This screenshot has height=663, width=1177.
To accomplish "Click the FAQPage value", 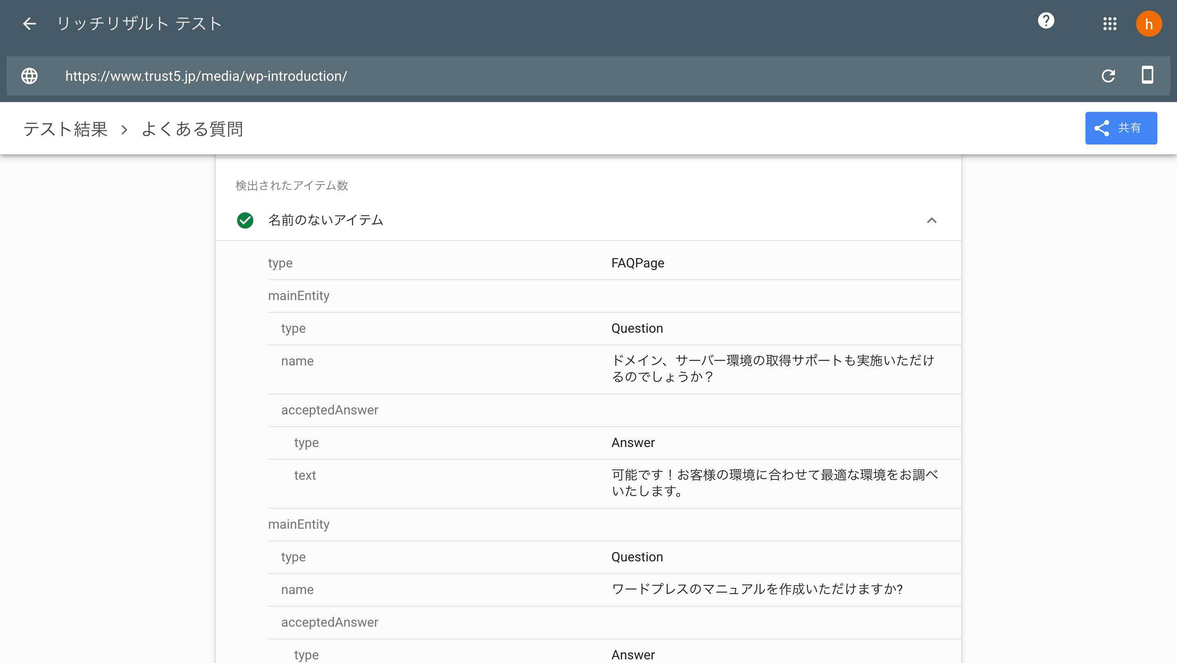I will click(638, 263).
